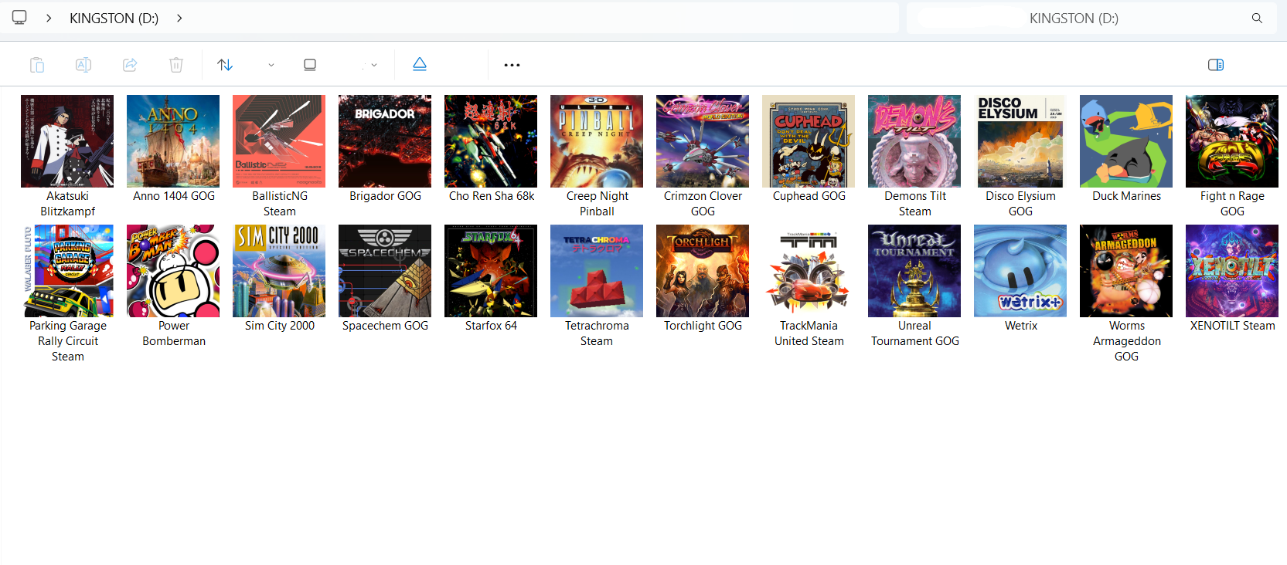Click the Rename toolbar icon
Viewport: 1287px width, 565px height.
tap(83, 65)
